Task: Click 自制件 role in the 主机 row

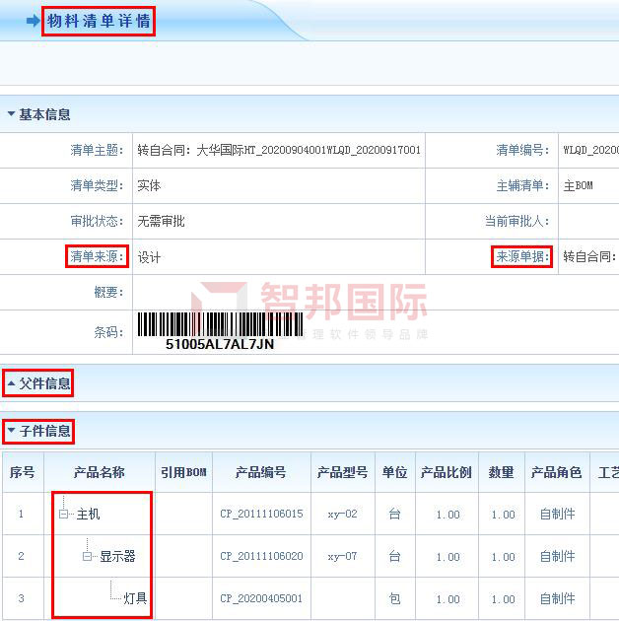Action: (557, 515)
